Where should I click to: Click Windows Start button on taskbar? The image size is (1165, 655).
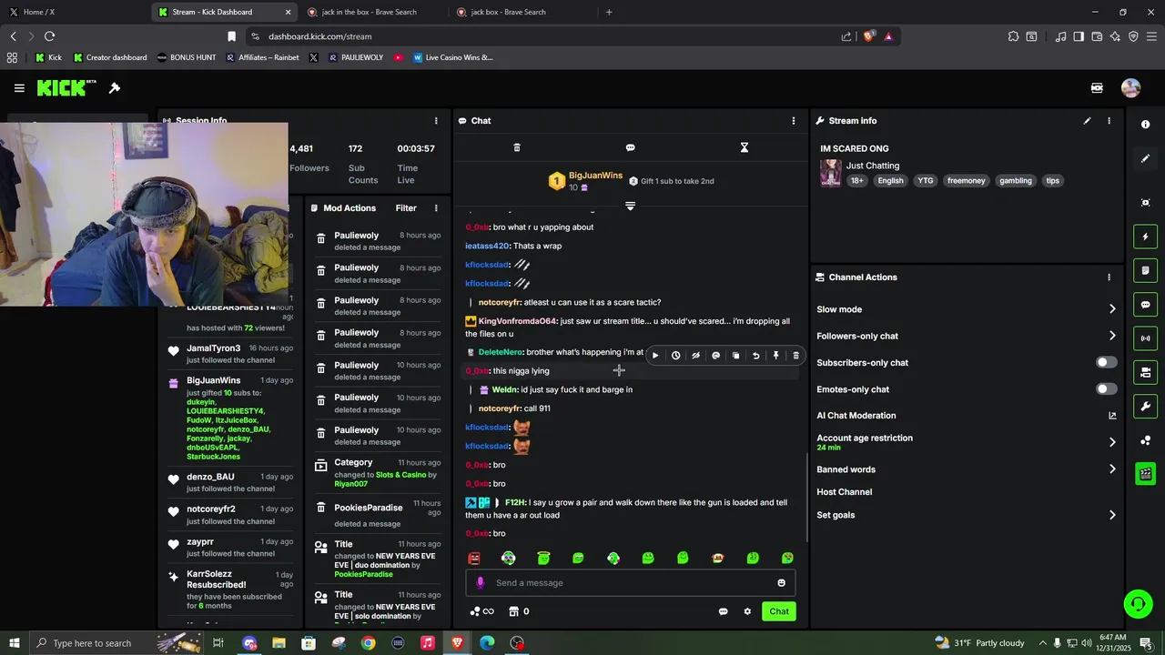click(15, 643)
